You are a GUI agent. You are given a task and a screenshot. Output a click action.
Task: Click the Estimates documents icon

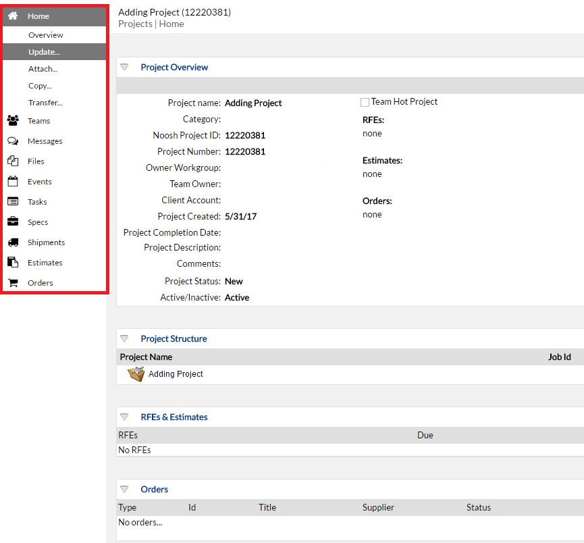[13, 262]
